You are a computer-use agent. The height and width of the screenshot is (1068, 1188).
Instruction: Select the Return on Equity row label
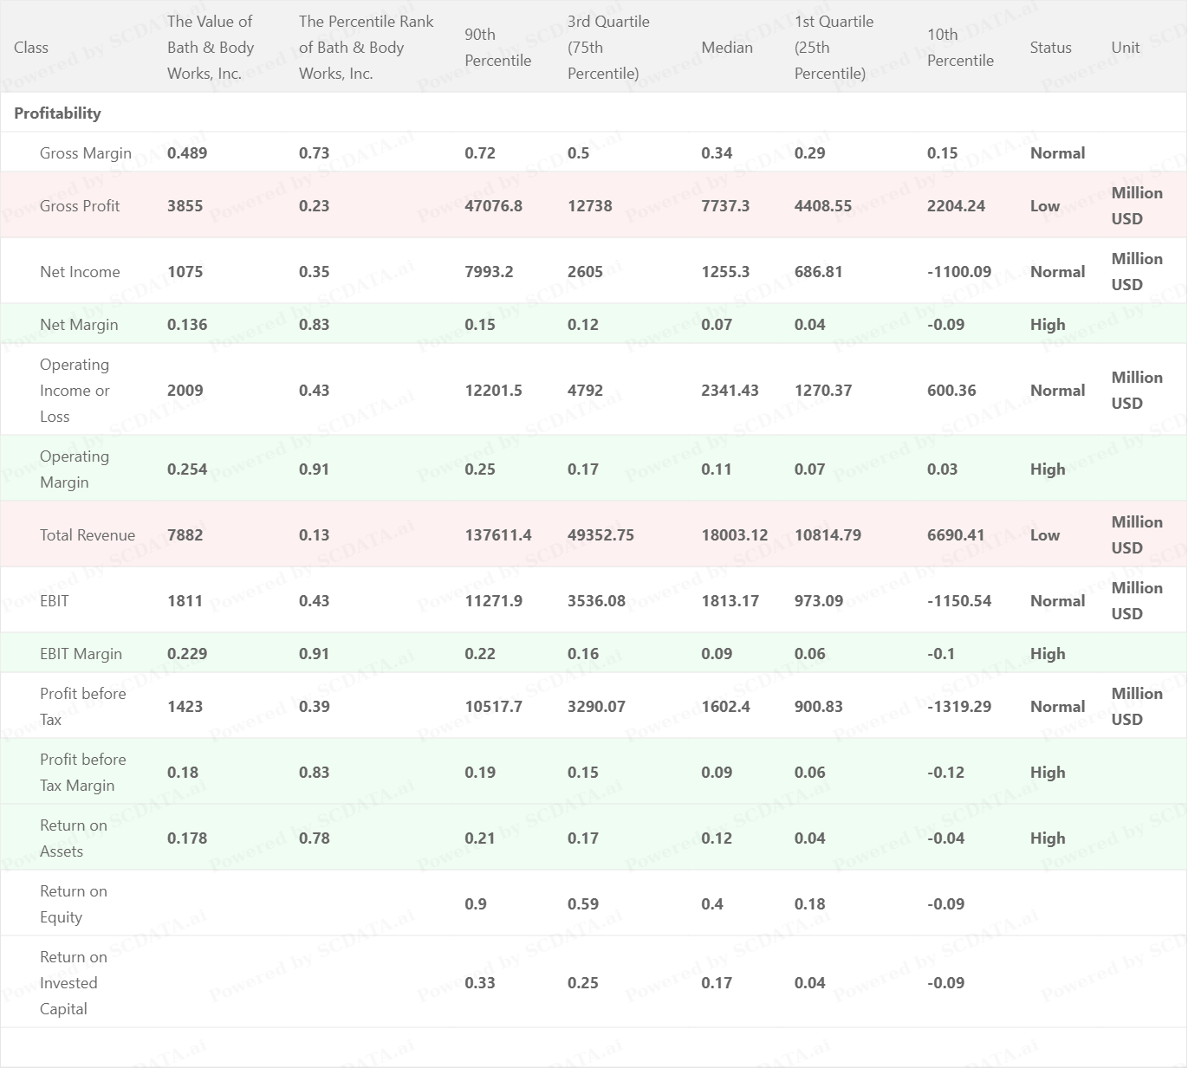(x=73, y=904)
